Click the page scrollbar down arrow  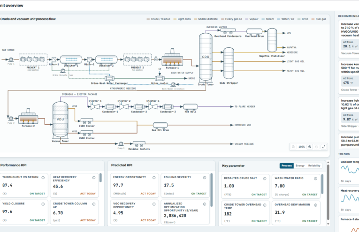coord(328,224)
